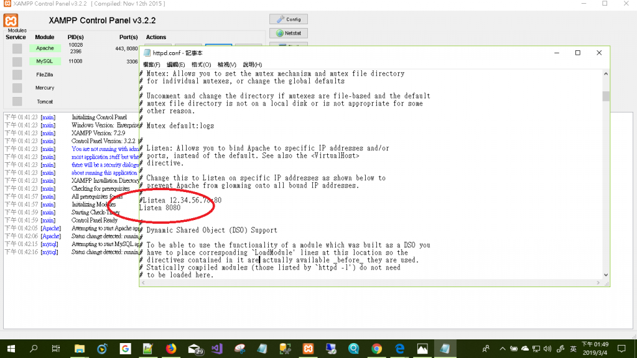Toggle the FileZilla service checkbox
Viewport: 637px width, 358px height.
[x=17, y=75]
